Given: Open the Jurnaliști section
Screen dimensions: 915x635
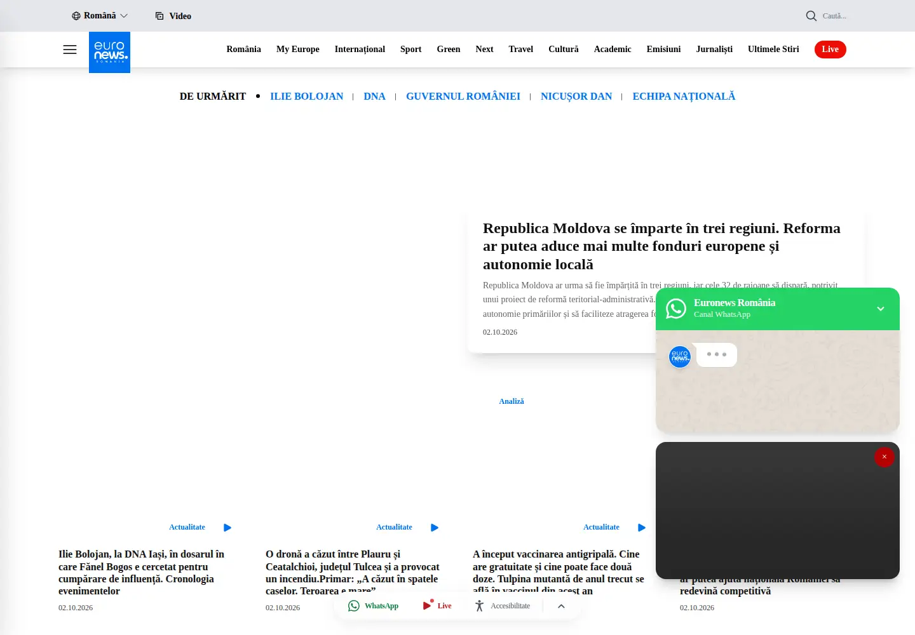Looking at the screenshot, I should [x=714, y=49].
